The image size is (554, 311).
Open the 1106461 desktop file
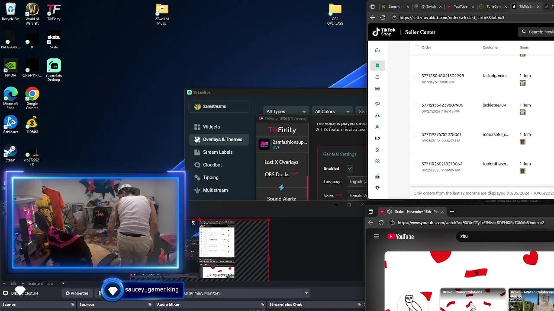click(32, 125)
